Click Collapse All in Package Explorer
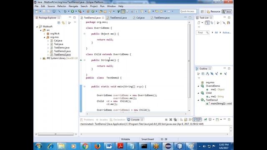The width and height of the screenshot is (267, 150). click(x=59, y=22)
